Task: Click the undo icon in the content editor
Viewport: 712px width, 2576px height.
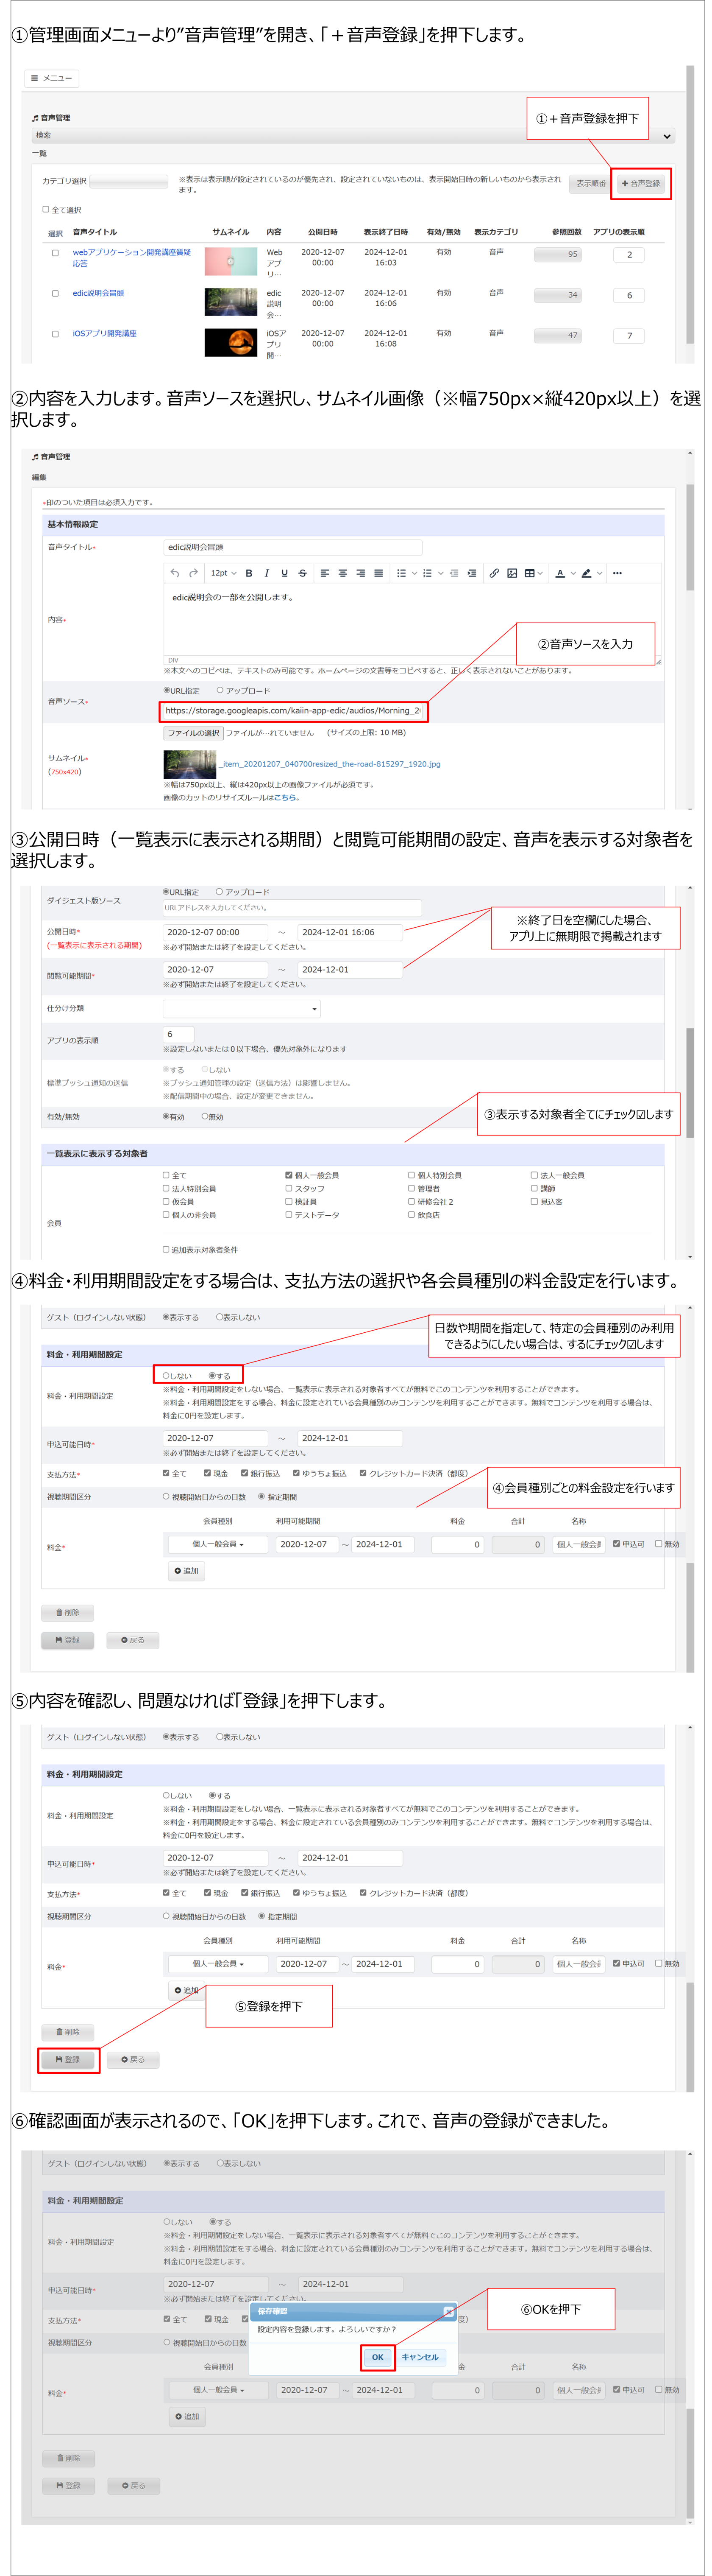Action: 175,573
